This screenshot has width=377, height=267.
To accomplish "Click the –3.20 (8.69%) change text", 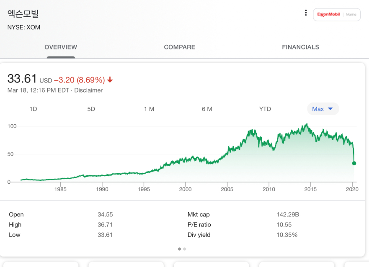I will tap(79, 80).
